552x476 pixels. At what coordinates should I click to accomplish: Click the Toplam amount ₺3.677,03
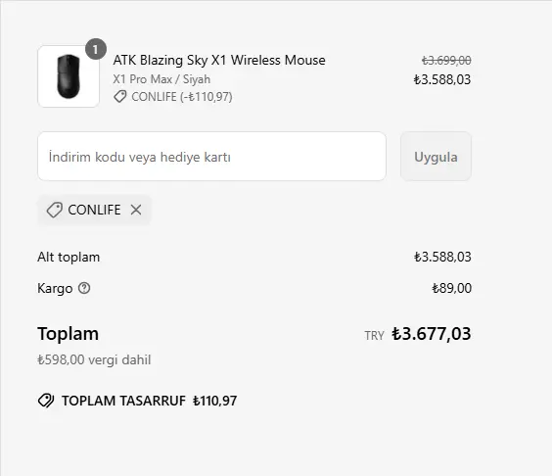coord(432,334)
